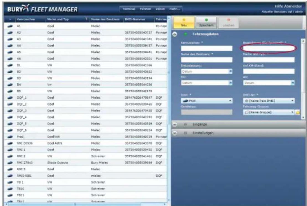Open calendar picker for AU date

293,83
